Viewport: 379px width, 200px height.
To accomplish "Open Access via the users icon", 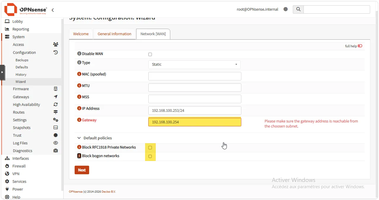I will tap(56, 44).
